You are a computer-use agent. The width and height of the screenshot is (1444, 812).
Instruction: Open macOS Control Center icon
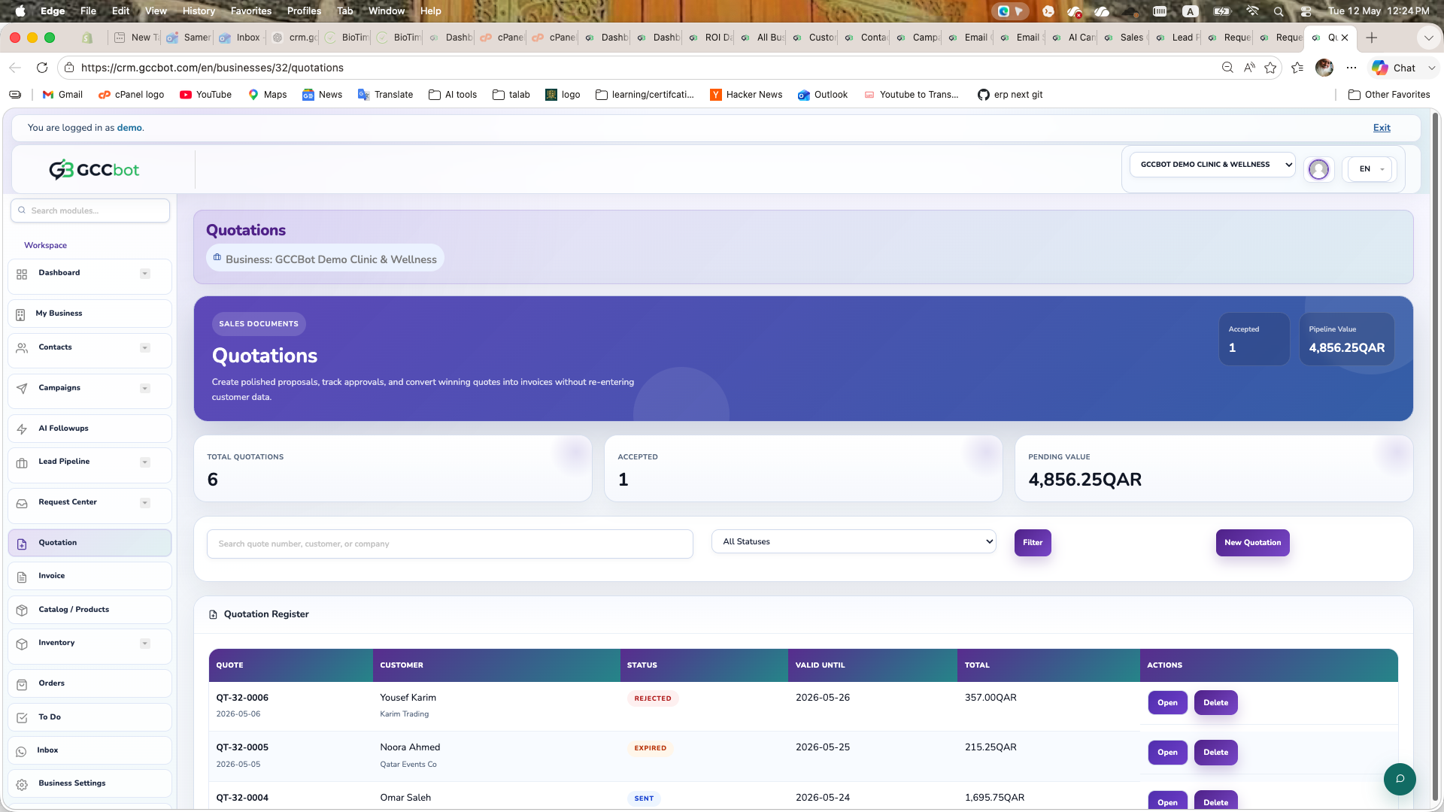click(1306, 11)
